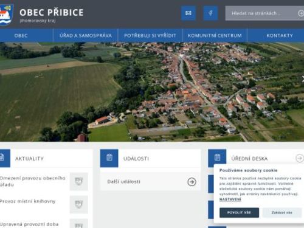Open the KOMUNITNÍ CENTRUM menu

[x=215, y=36]
